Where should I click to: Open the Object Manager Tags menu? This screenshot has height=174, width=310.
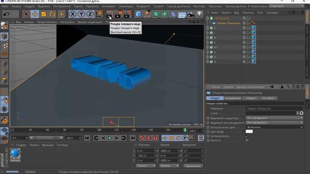click(x=260, y=13)
